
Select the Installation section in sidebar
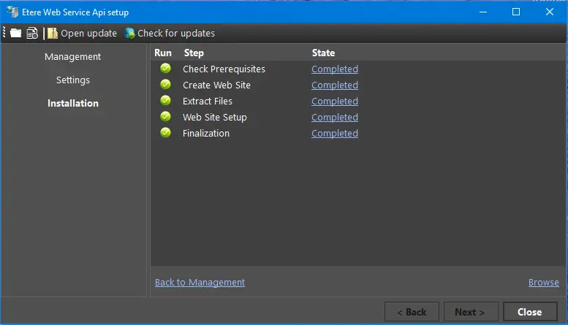[72, 104]
